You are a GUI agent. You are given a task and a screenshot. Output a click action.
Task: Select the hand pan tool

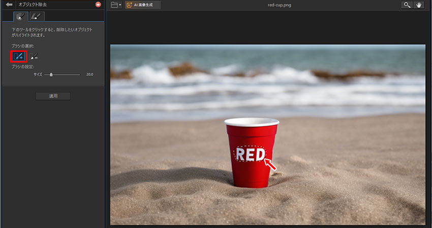420,5
